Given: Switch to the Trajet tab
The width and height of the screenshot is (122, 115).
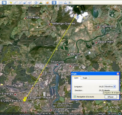Looking at the screenshot, I should (85, 78).
